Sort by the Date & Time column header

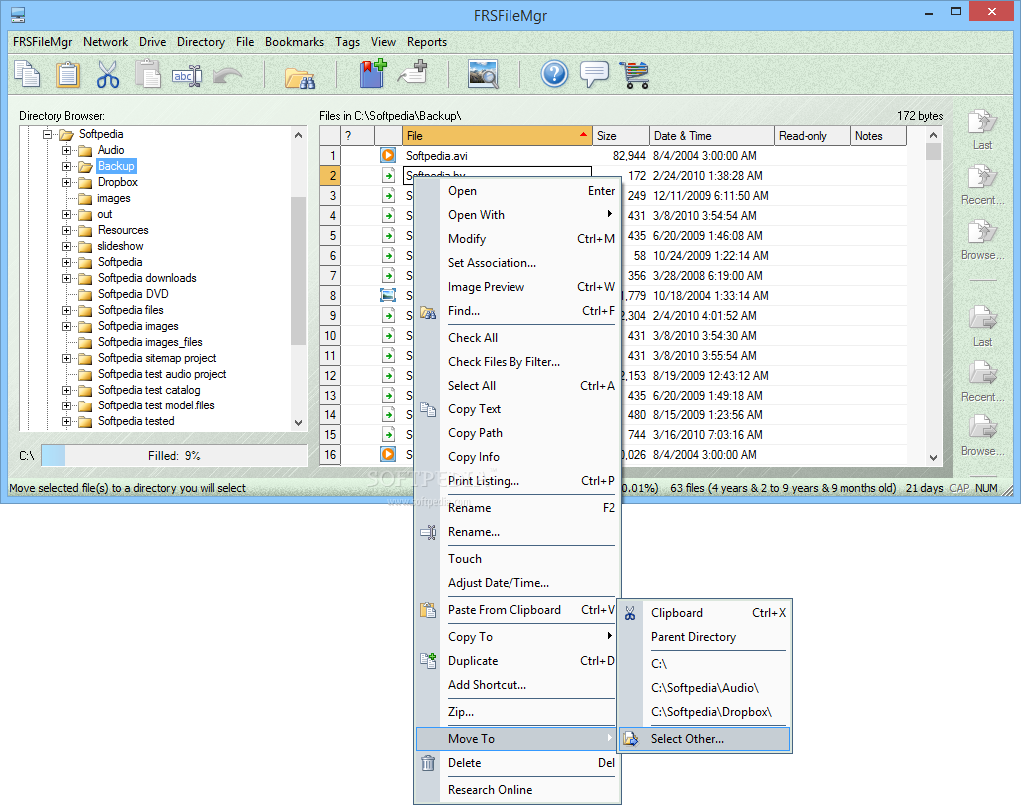coord(711,136)
